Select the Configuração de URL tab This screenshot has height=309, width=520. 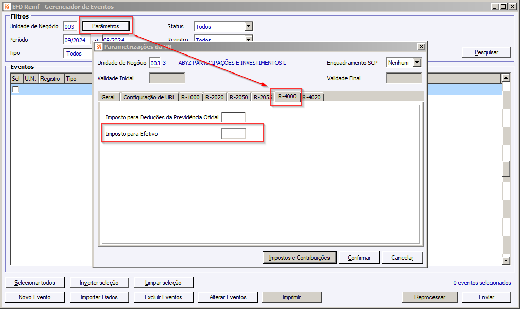pos(149,97)
